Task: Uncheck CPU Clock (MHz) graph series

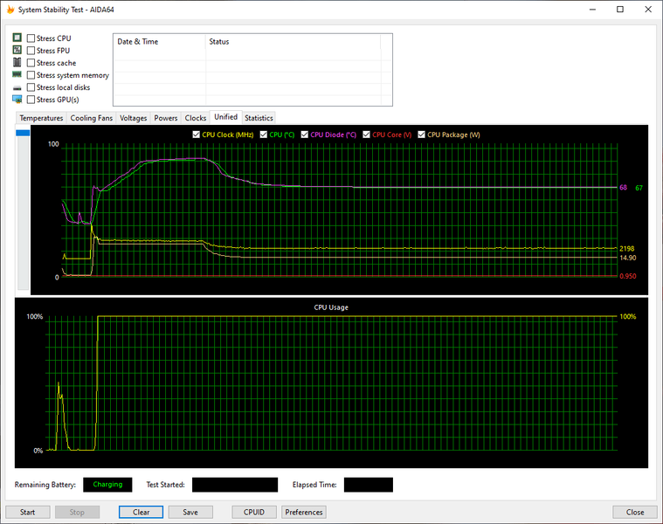Action: [196, 134]
